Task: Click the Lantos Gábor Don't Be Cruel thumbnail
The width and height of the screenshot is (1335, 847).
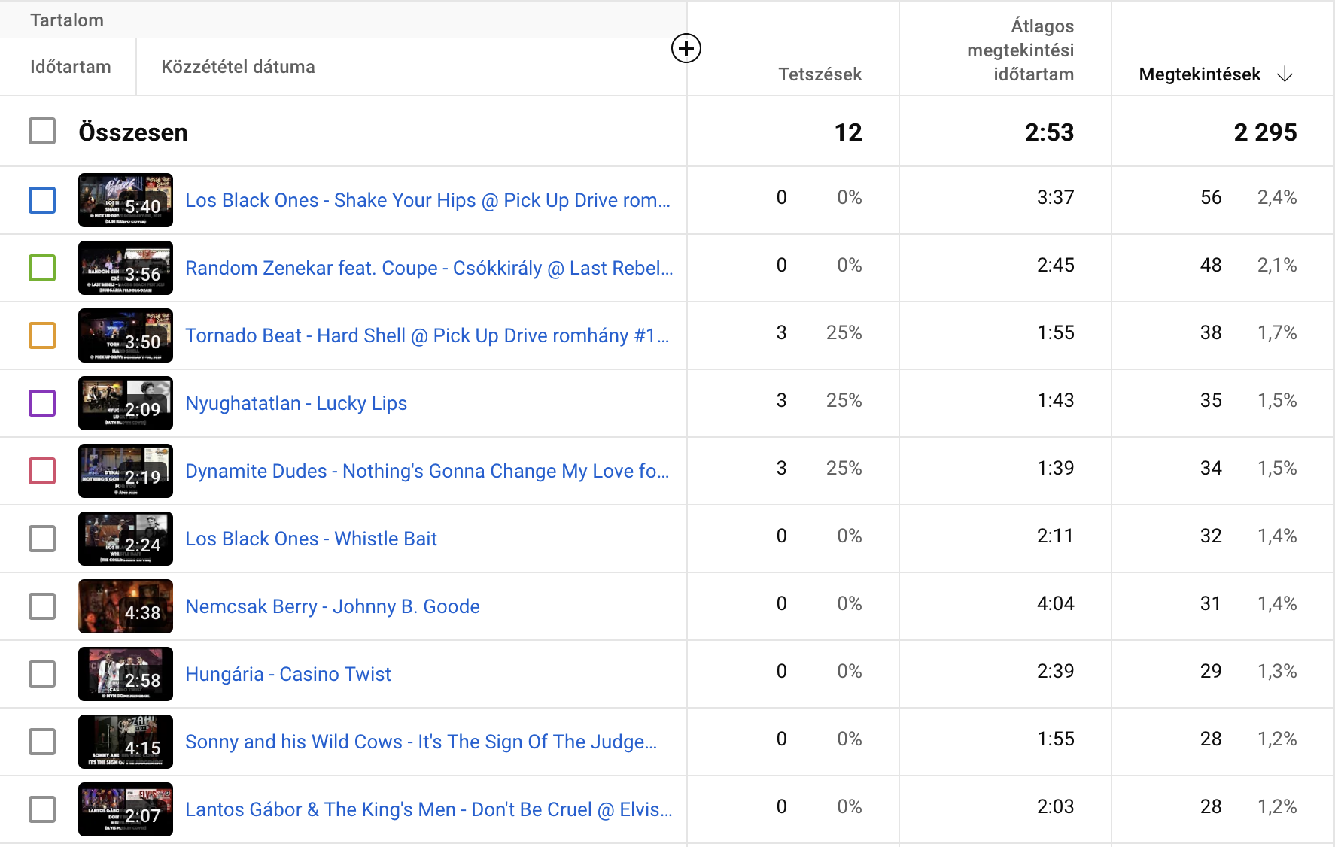Action: [x=126, y=809]
